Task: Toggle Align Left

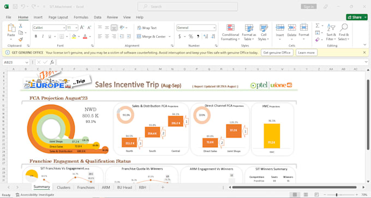Action: (x=100, y=37)
